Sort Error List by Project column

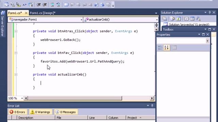140,118
